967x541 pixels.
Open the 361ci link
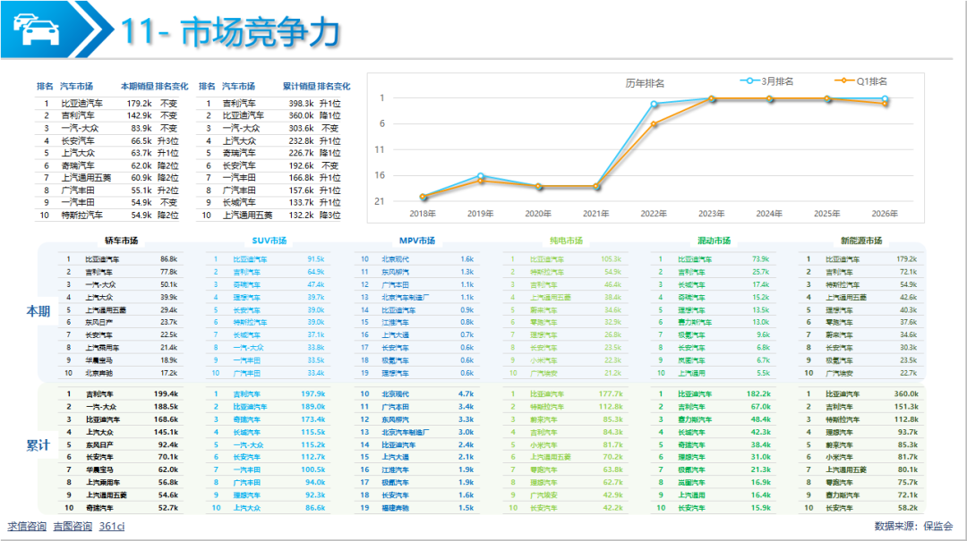click(112, 526)
